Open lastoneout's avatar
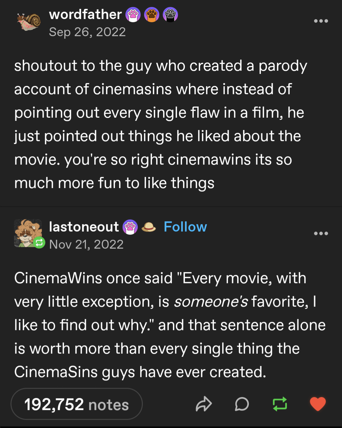 (x=27, y=232)
